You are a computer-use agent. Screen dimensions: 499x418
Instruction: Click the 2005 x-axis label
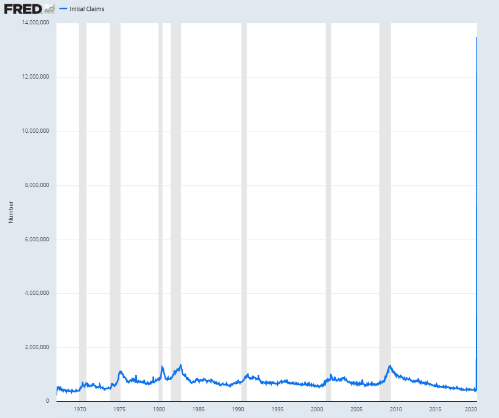pyautogui.click(x=356, y=409)
